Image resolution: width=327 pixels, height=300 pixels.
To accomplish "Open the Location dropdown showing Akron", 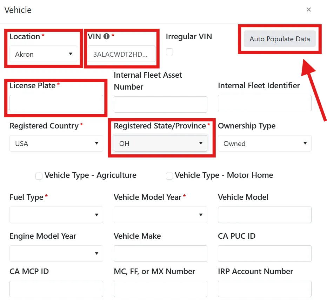I will [x=44, y=54].
